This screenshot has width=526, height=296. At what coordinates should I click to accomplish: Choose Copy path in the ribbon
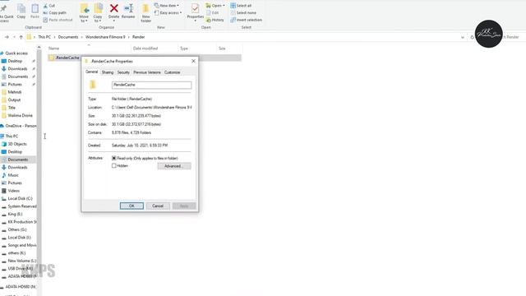[55, 13]
